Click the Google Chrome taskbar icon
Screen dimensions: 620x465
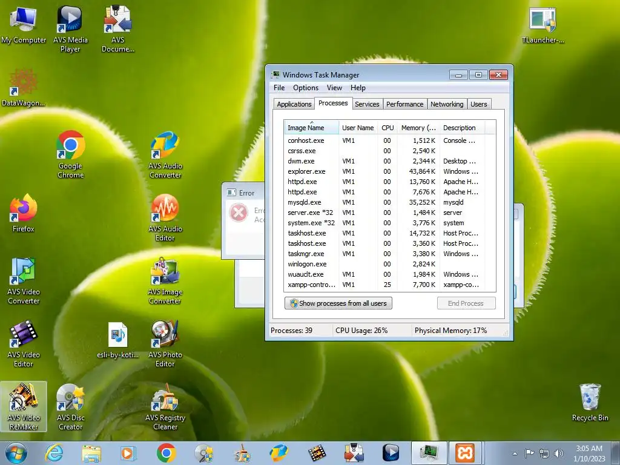coord(166,453)
